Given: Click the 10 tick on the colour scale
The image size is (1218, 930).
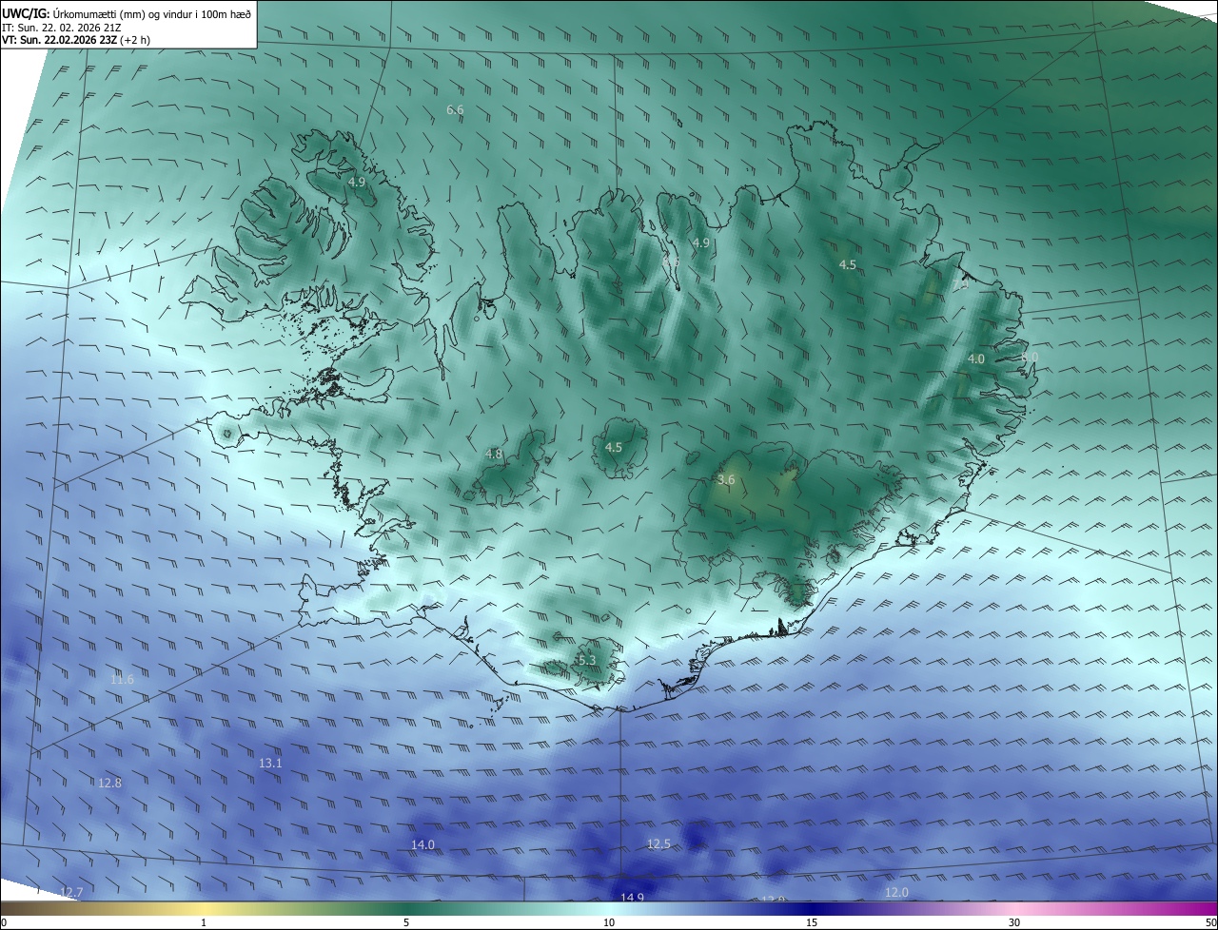Looking at the screenshot, I should click(609, 922).
